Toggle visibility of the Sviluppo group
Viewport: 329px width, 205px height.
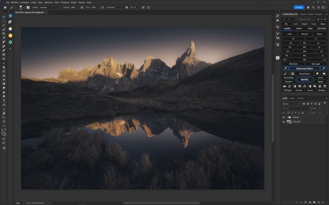(284, 117)
